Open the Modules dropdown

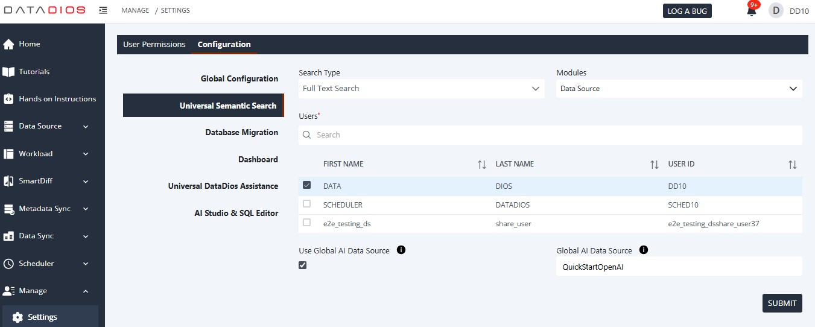click(679, 89)
